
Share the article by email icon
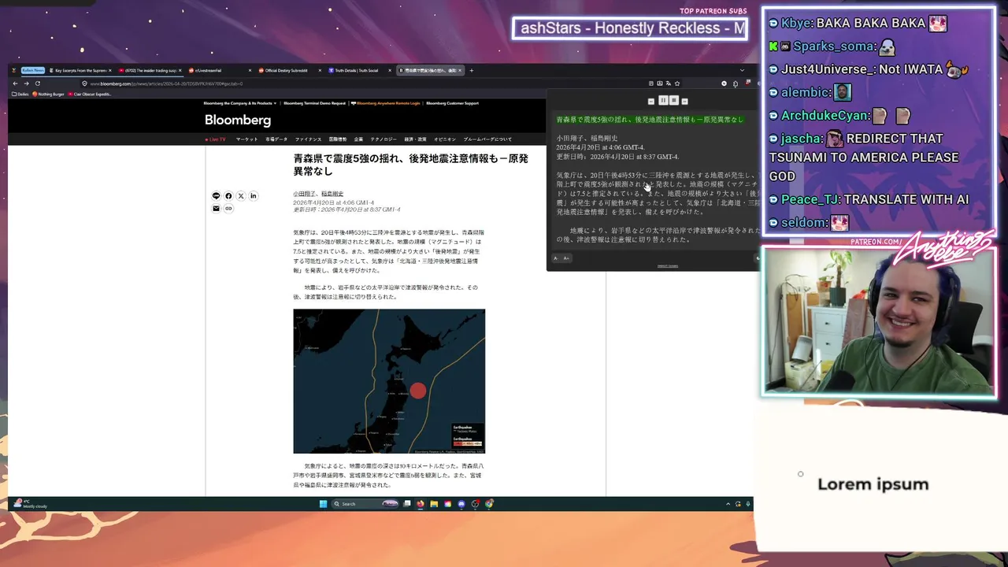point(216,209)
